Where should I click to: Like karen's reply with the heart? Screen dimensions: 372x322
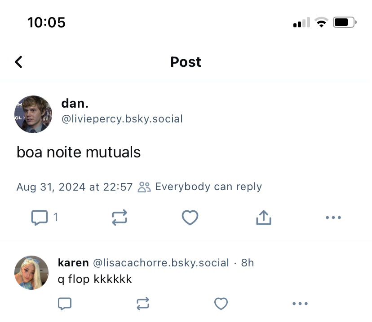click(221, 304)
